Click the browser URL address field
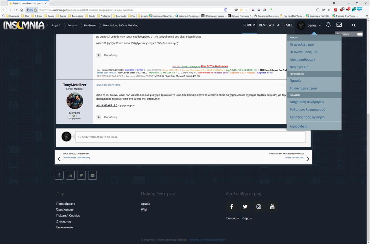The image size is (370, 244). (130, 10)
